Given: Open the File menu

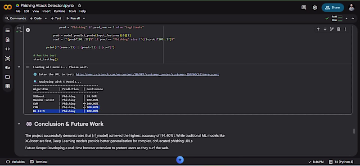Looking at the screenshot, I should (x=18, y=11).
